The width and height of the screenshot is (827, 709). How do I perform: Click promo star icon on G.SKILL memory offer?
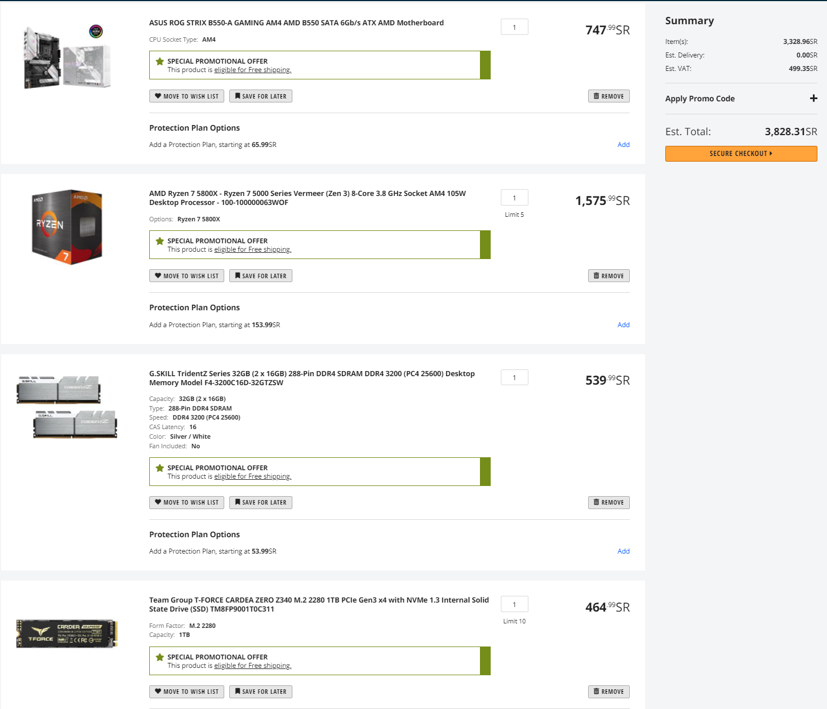[x=160, y=468]
